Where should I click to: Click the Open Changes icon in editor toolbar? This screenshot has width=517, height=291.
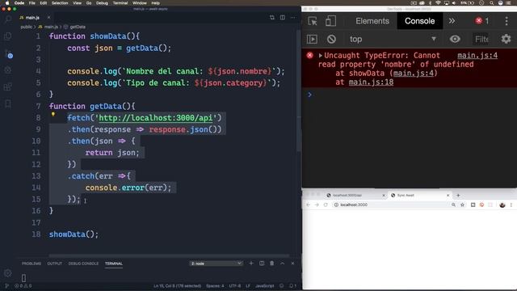(x=272, y=18)
